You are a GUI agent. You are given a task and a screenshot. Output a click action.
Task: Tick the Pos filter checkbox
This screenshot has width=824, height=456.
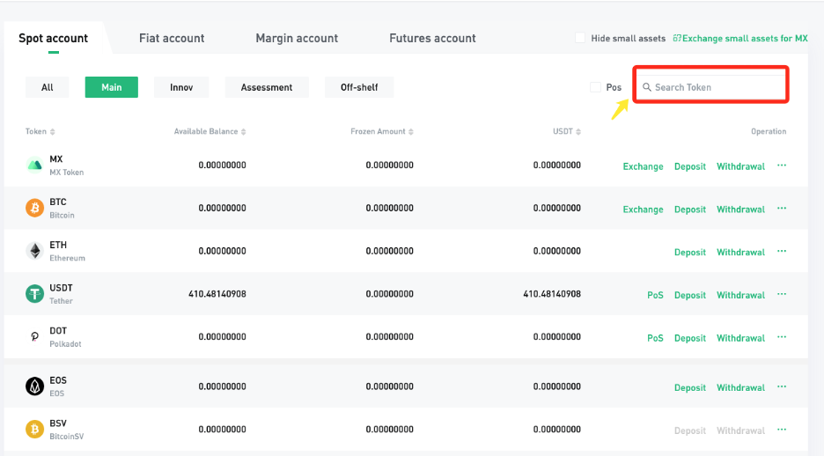pyautogui.click(x=596, y=87)
